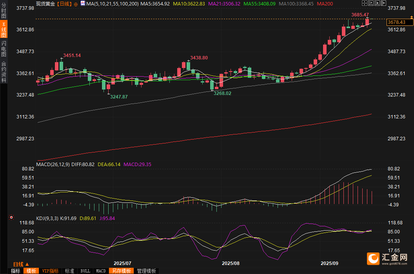This screenshot has height=274, width=414.
Task: Click expand-right panel arrow icon at top right
Action: pyautogui.click(x=383, y=3)
